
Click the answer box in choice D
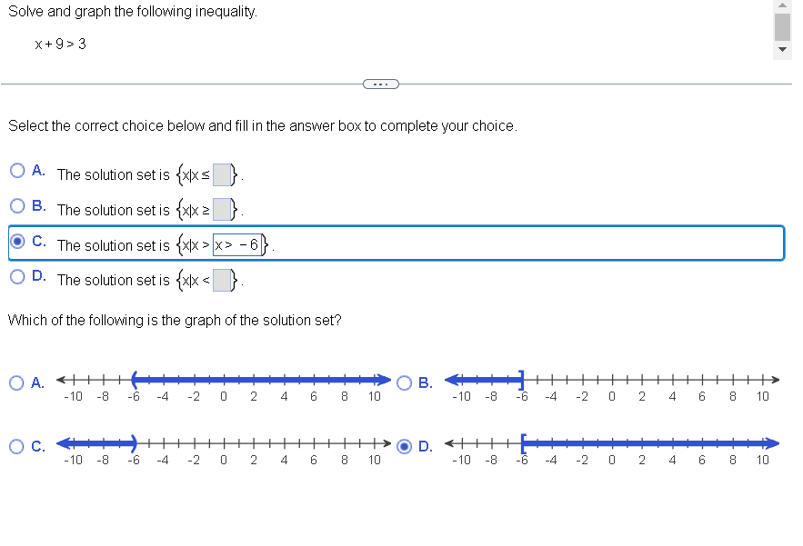222,279
